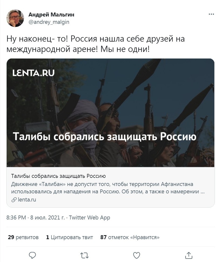Click the LENTA.RU logo on the card image
Screen dimensions: 219x262
[33, 73]
